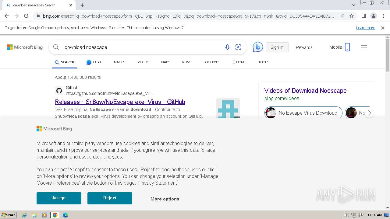Viewport: 390px width, 219px height.
Task: Reject cookies
Action: pos(110,198)
